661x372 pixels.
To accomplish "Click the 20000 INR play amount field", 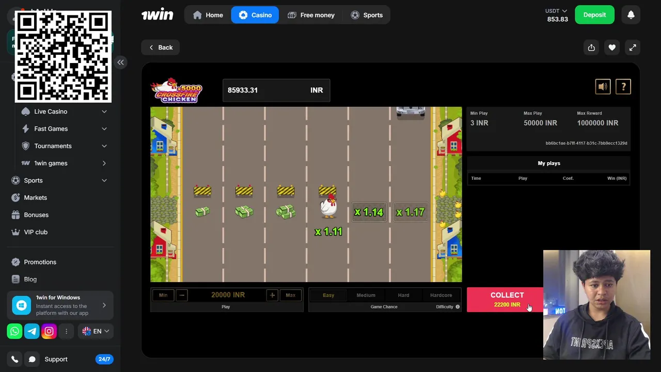I will (228, 295).
